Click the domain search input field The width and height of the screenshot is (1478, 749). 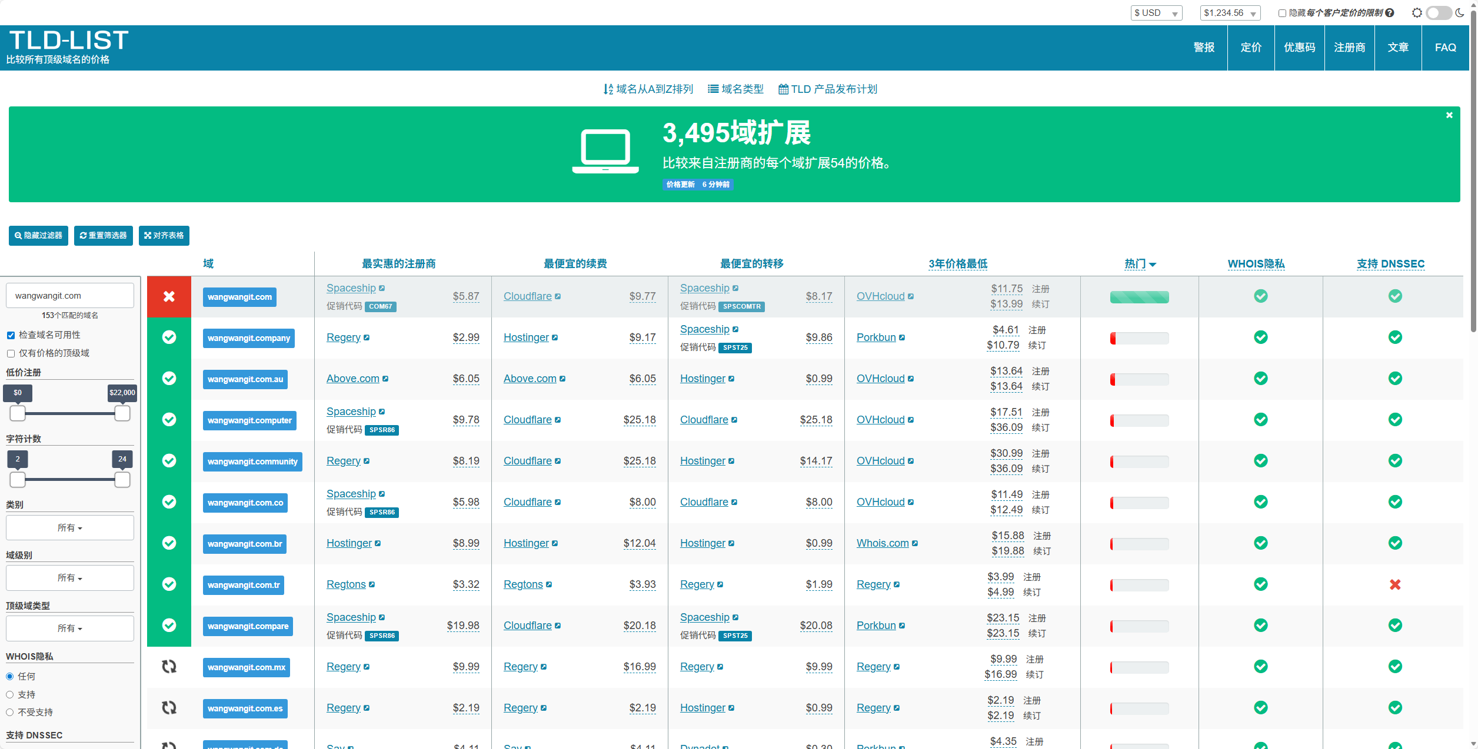coord(69,296)
